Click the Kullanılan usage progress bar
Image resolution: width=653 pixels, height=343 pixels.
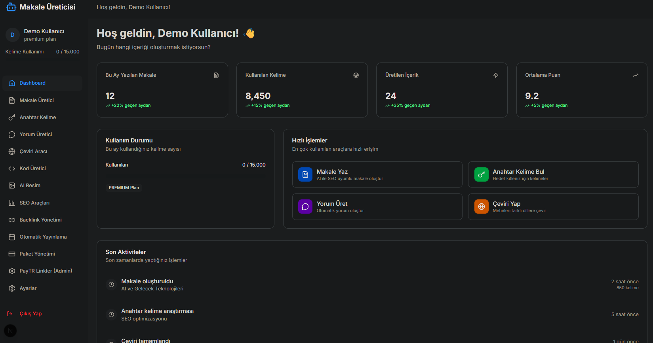coord(185,176)
